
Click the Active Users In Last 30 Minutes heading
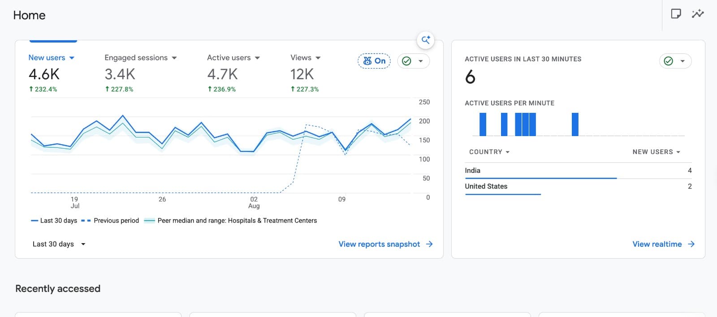point(523,59)
